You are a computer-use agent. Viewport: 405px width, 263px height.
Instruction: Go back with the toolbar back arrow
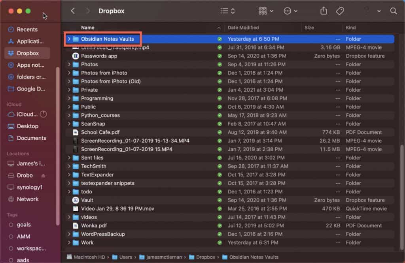[73, 11]
